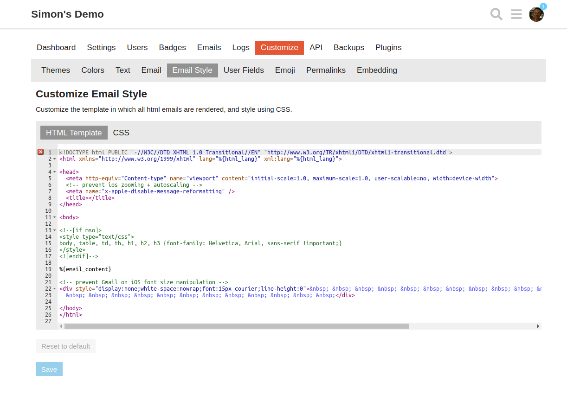The width and height of the screenshot is (567, 395).
Task: Click the 'prevent Gmail on iOS' comment line
Action: (144, 282)
